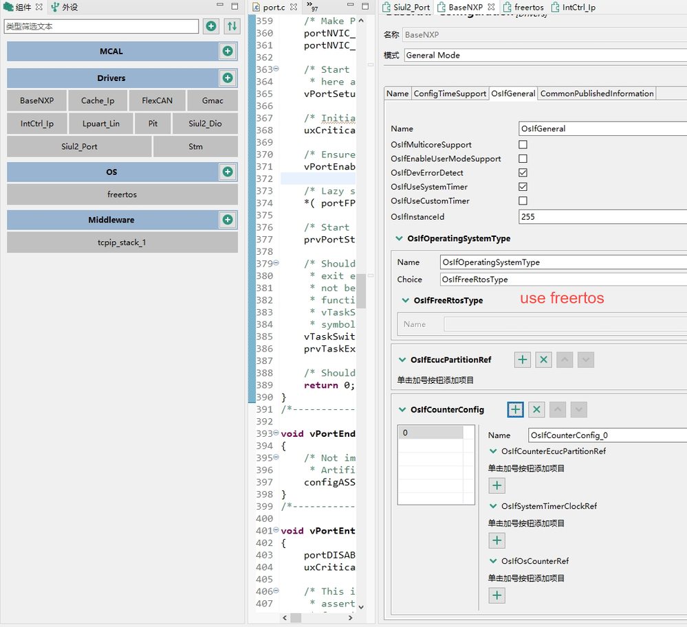Move OsIfCounterConfig entry up
The image size is (687, 627).
point(557,409)
